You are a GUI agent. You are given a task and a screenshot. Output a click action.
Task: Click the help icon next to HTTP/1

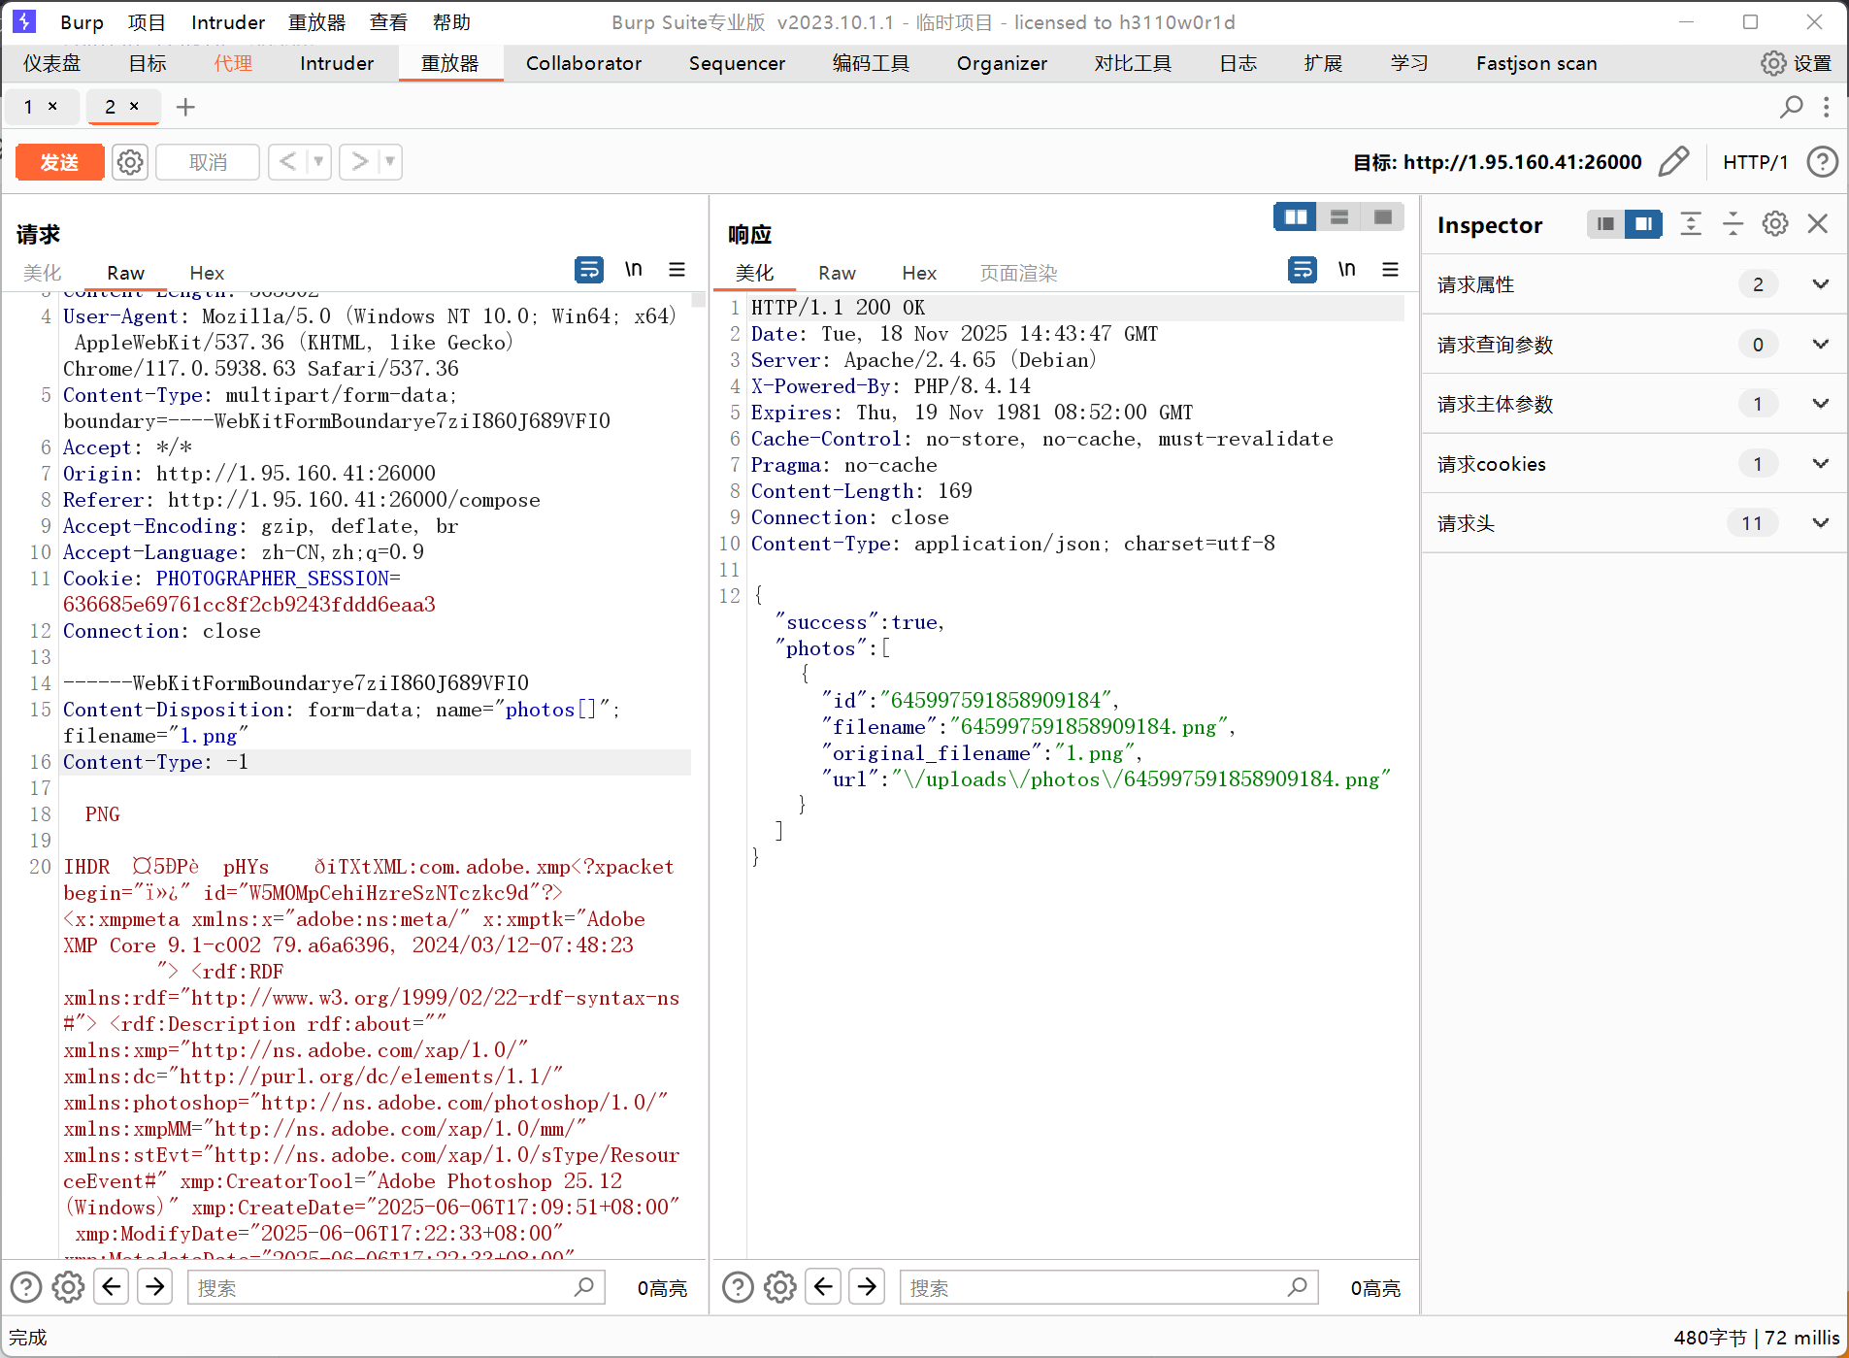pos(1822,162)
